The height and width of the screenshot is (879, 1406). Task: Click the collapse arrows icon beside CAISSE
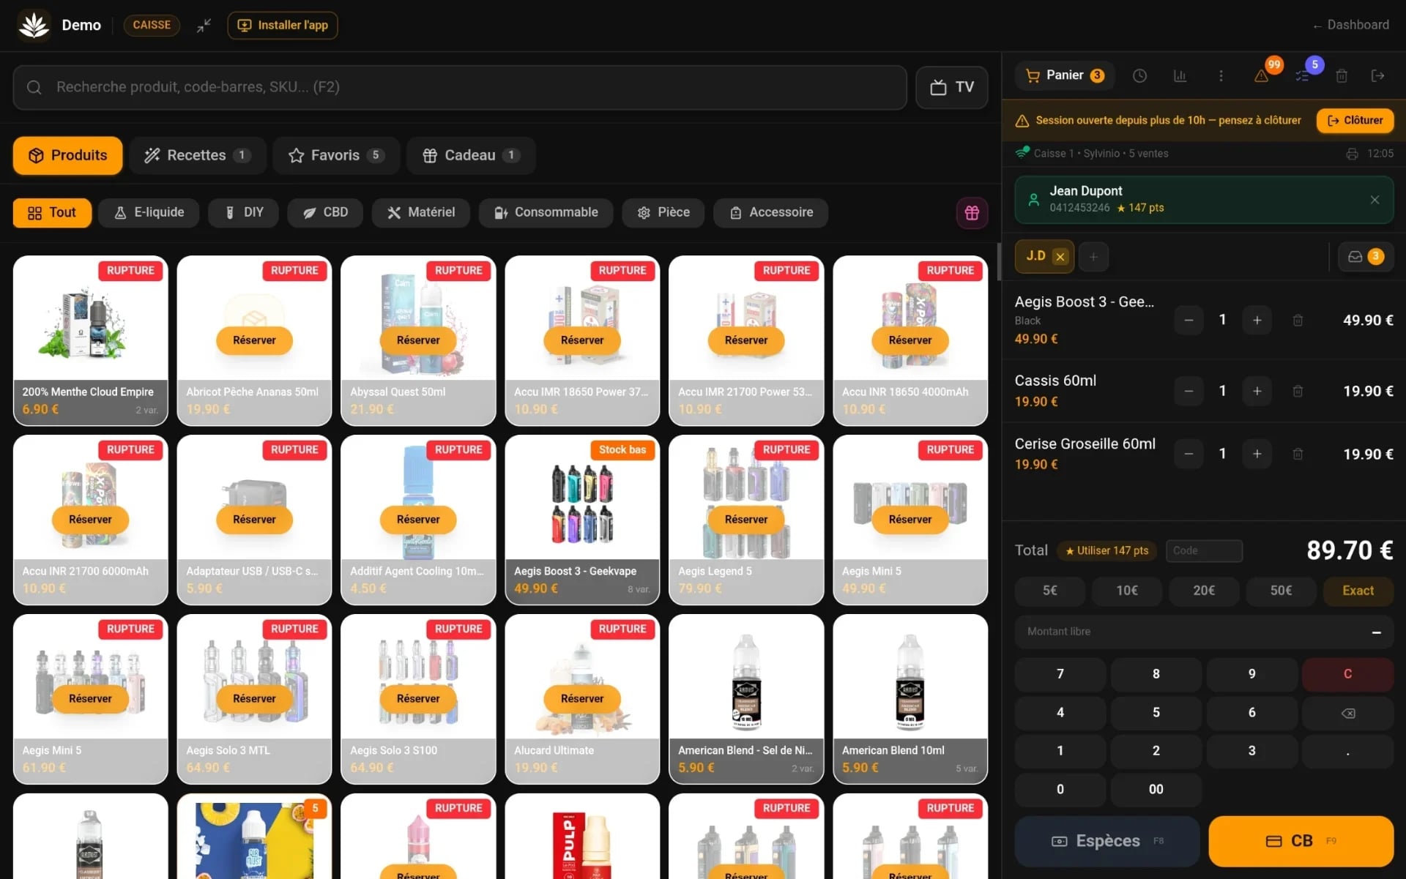(x=204, y=25)
